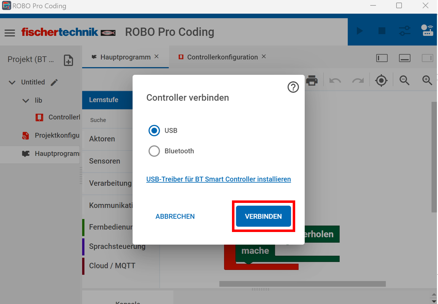Toggle the left sidebar panel layout icon

coord(382,58)
